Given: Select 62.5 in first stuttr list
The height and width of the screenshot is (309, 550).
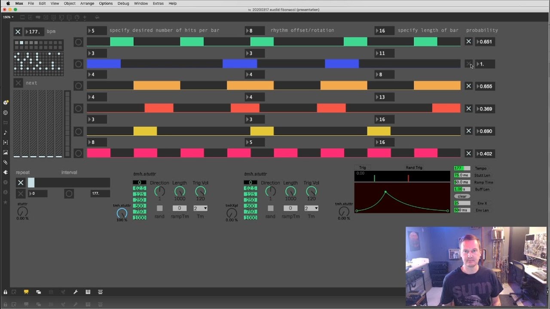Looking at the screenshot, I should (x=139, y=188).
